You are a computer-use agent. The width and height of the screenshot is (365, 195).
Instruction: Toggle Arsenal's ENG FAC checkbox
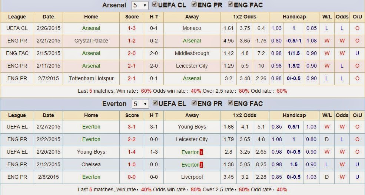(x=230, y=4)
